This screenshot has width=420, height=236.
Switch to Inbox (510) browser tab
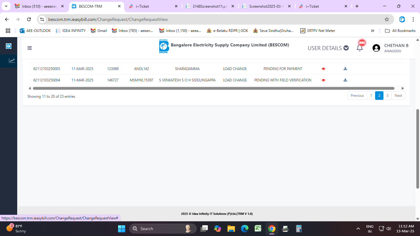40,6
